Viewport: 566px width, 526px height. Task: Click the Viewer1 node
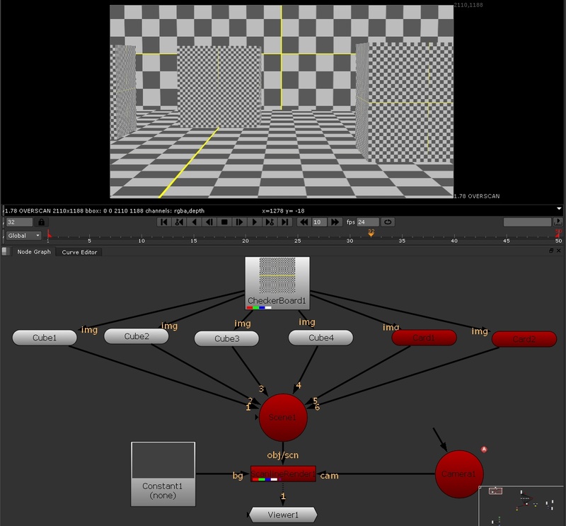pyautogui.click(x=283, y=515)
